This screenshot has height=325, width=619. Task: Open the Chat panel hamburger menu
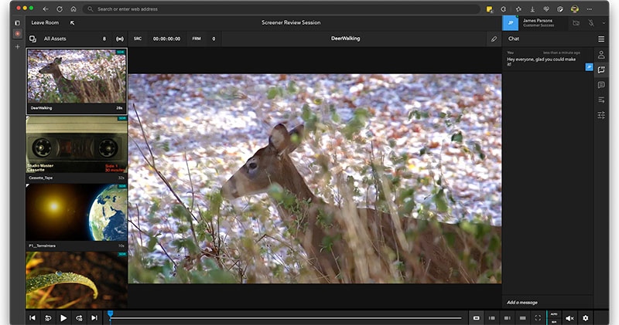click(601, 39)
